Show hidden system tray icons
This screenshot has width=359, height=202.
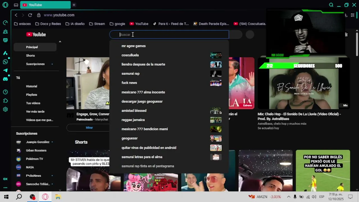coord(288,197)
